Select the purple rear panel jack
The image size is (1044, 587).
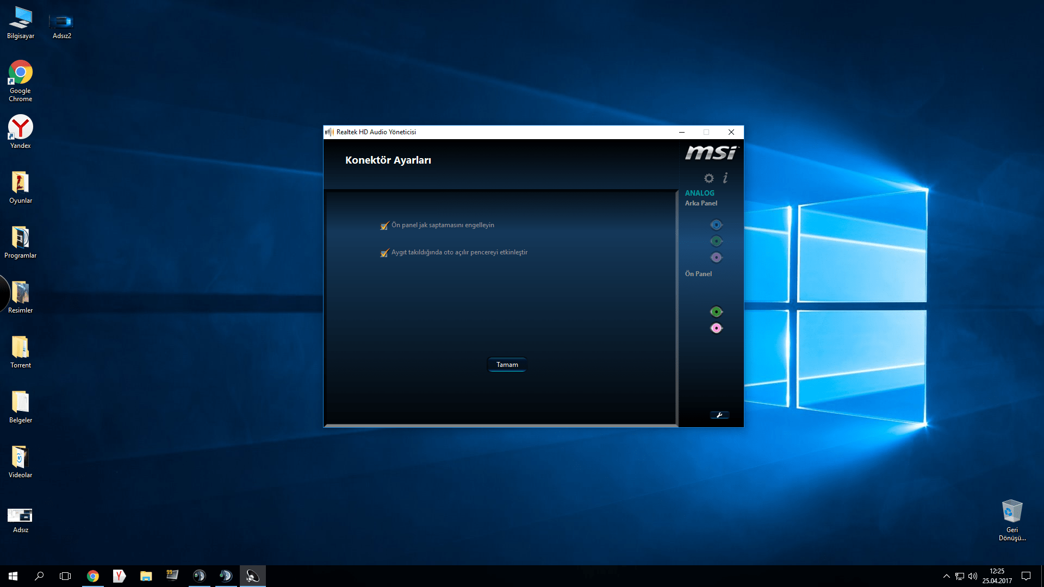click(x=716, y=258)
